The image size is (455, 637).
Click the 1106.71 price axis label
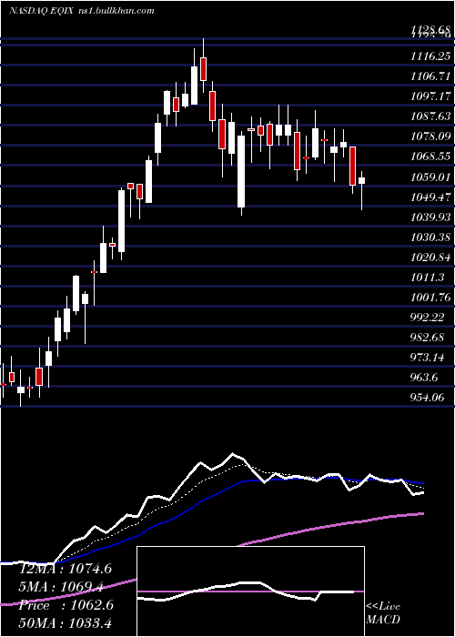click(430, 76)
